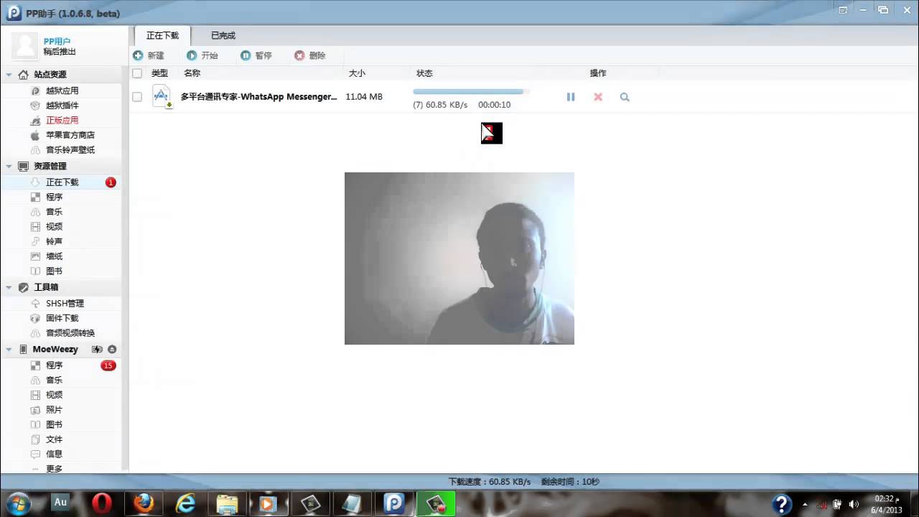This screenshot has height=517, width=919.
Task: Open Internet Explorer from taskbar
Action: (185, 503)
